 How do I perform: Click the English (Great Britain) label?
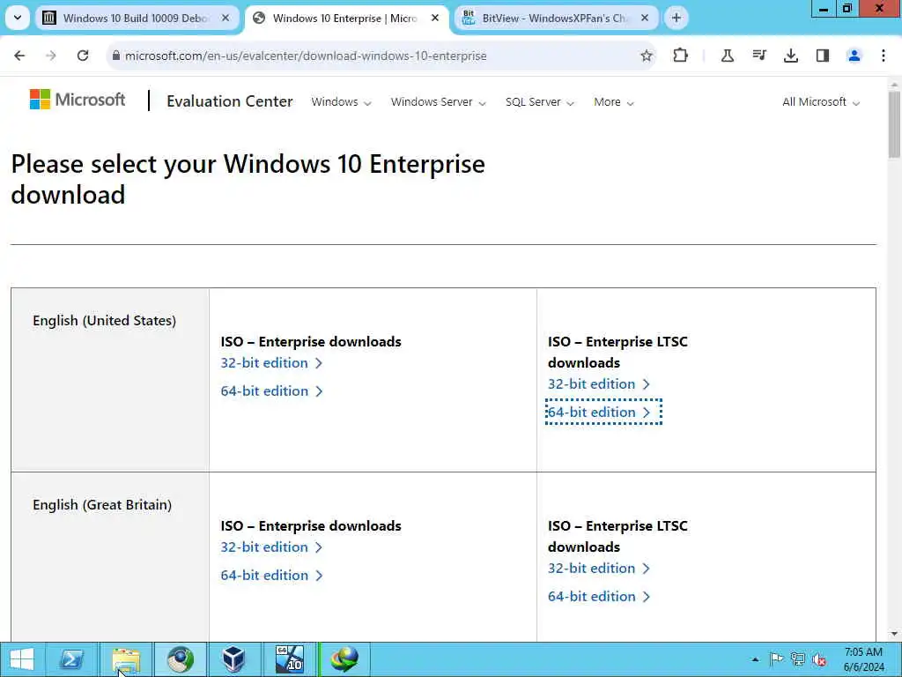pos(102,505)
